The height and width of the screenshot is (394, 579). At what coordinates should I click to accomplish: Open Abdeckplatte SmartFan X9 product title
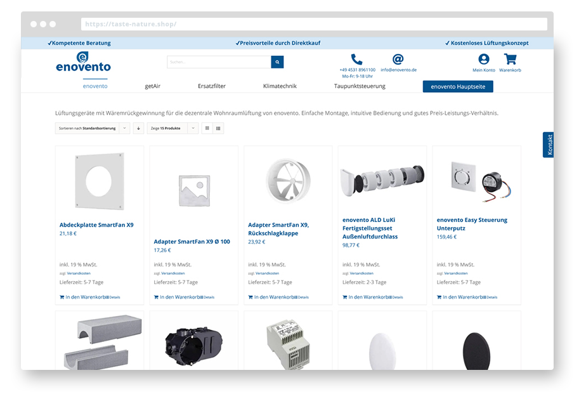[96, 225]
